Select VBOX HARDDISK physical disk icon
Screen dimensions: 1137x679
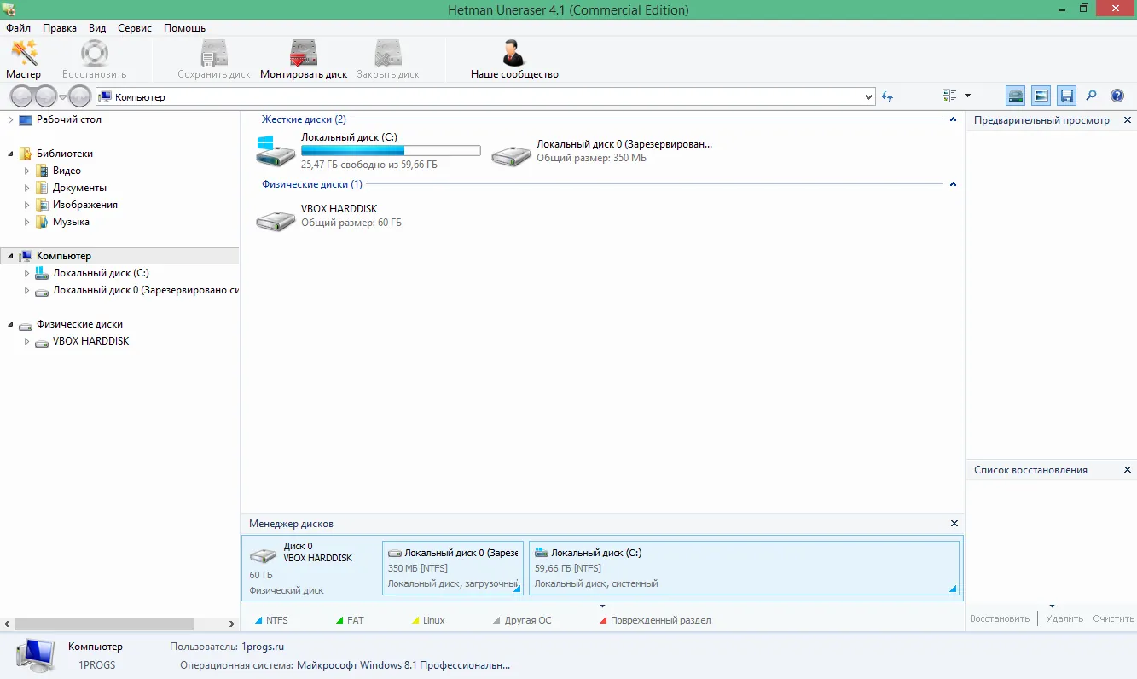pos(276,220)
